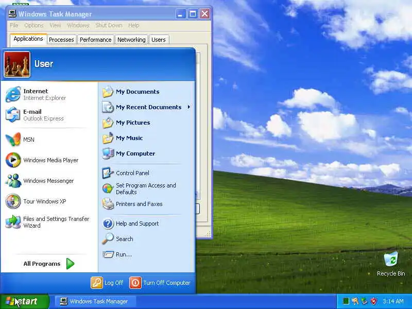Viewport: 412px width, 309px height.
Task: Switch to the Processes tab
Action: [x=61, y=40]
